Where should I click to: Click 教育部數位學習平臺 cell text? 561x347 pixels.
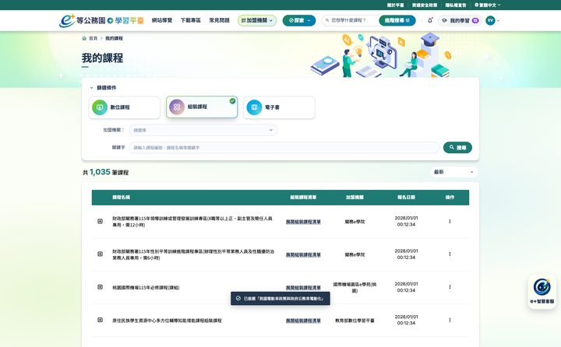click(x=355, y=321)
